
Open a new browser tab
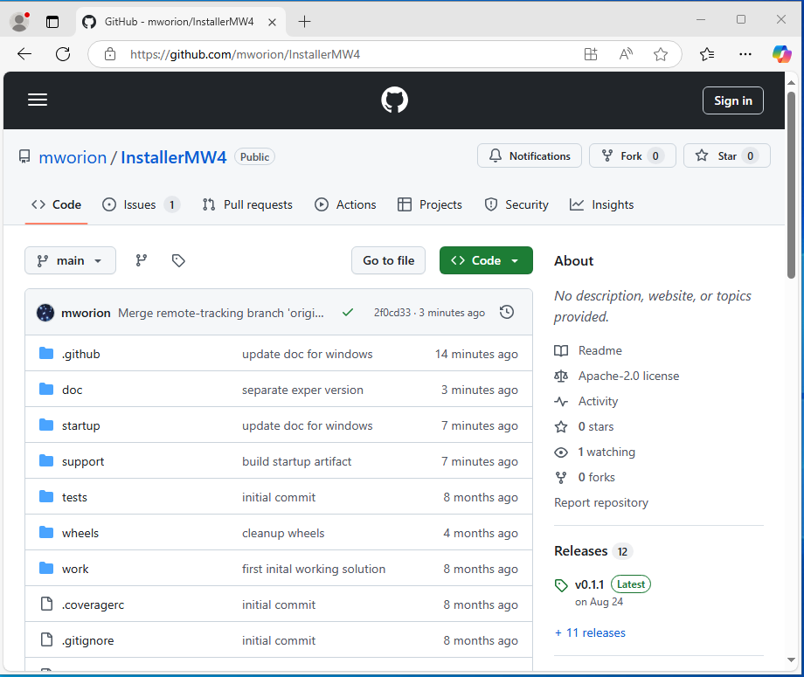click(304, 22)
